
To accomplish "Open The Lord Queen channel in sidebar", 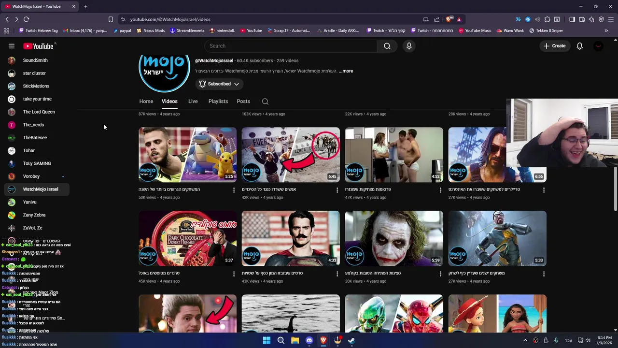I will pos(37,112).
